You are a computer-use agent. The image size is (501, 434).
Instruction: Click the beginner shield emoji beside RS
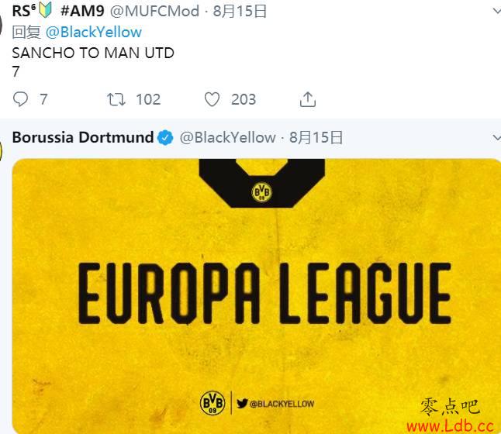tap(45, 9)
